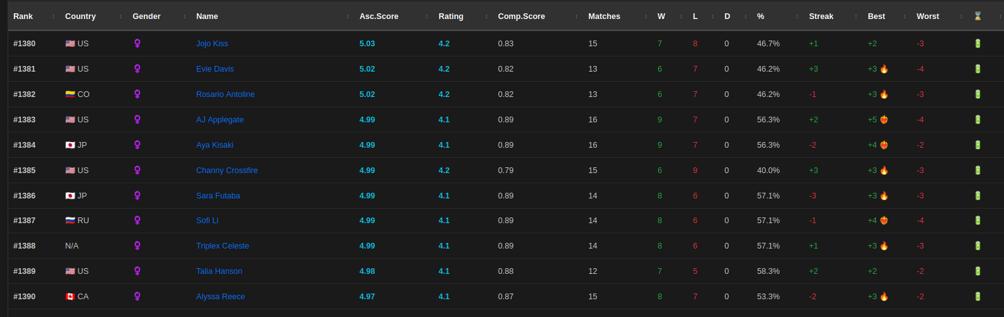Click the gender icon in Alyssa Reece row

tap(137, 297)
